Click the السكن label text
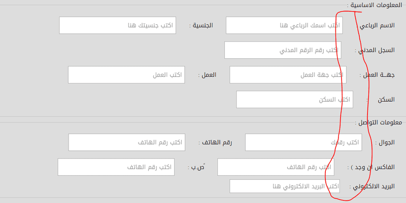406x203 pixels. coord(387,100)
